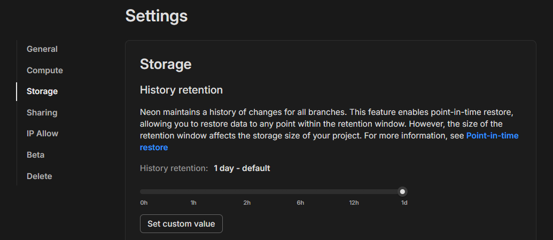Open the Beta settings section
This screenshot has height=240, width=553.
tap(35, 155)
